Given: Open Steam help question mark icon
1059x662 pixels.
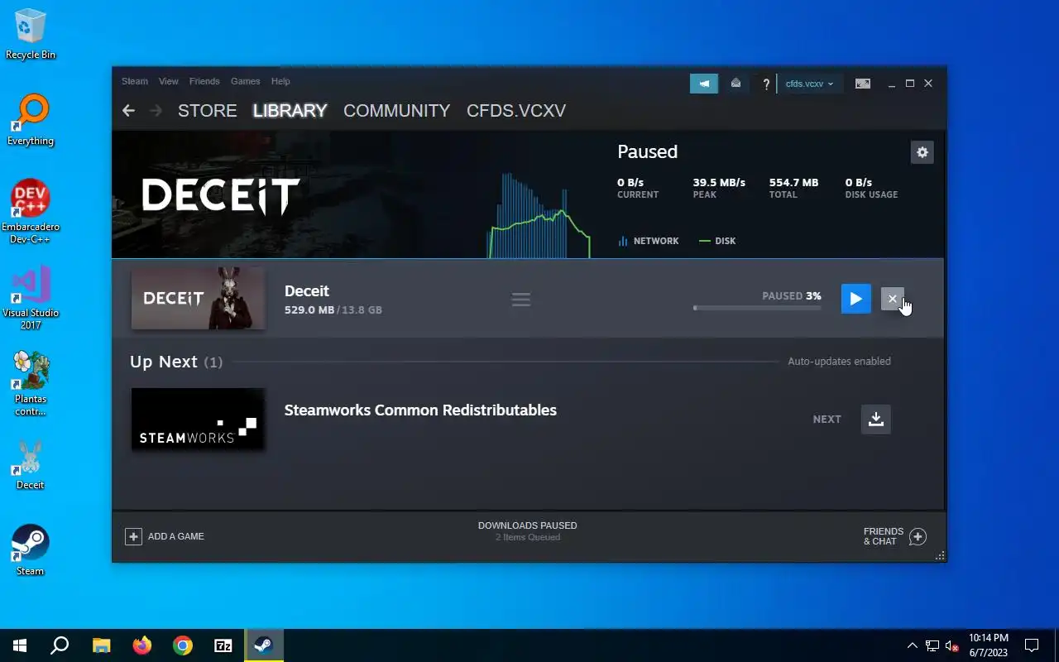Looking at the screenshot, I should coord(766,84).
